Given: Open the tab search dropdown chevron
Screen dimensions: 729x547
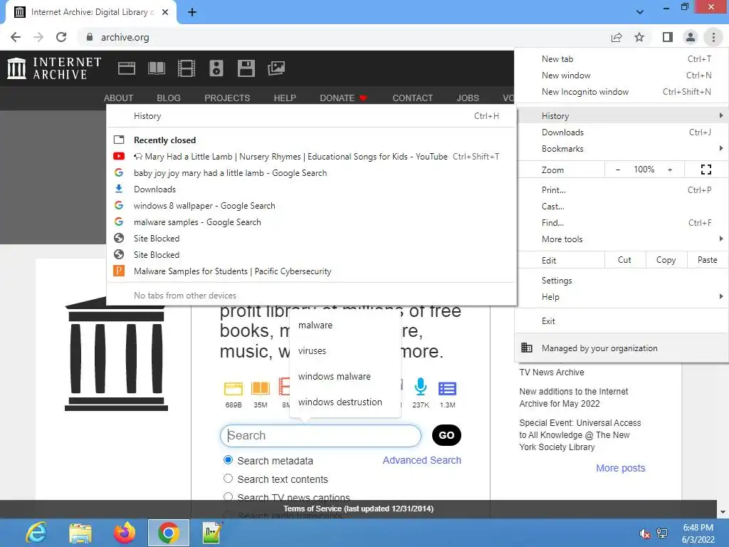Looking at the screenshot, I should tap(640, 12).
